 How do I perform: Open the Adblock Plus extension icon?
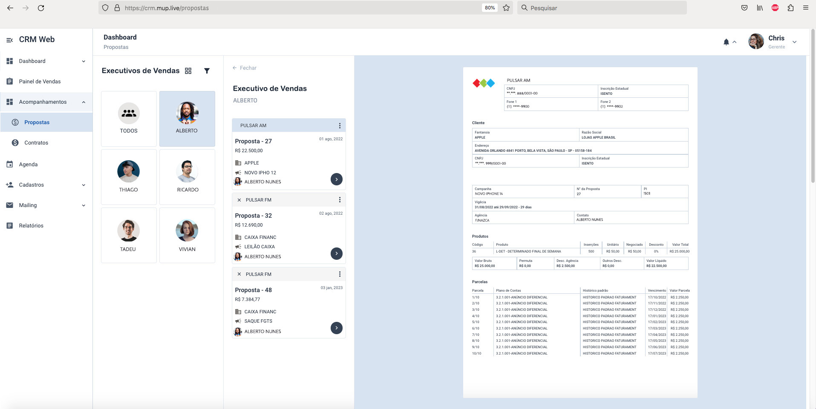click(775, 8)
